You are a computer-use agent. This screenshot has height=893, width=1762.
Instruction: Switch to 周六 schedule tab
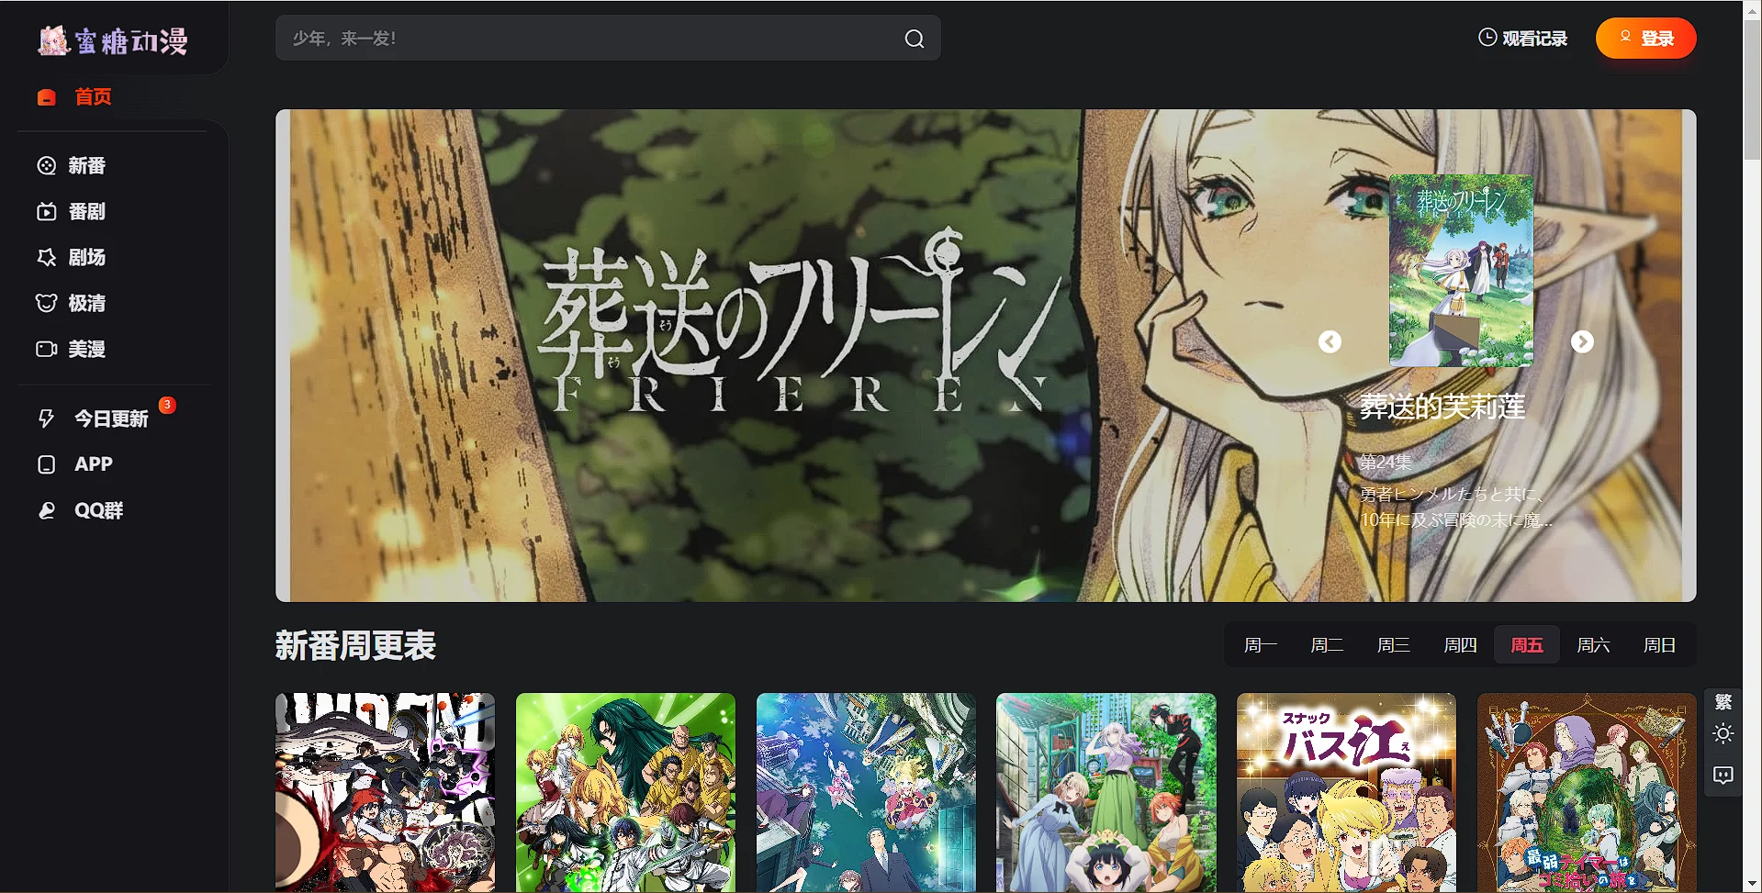tap(1593, 645)
